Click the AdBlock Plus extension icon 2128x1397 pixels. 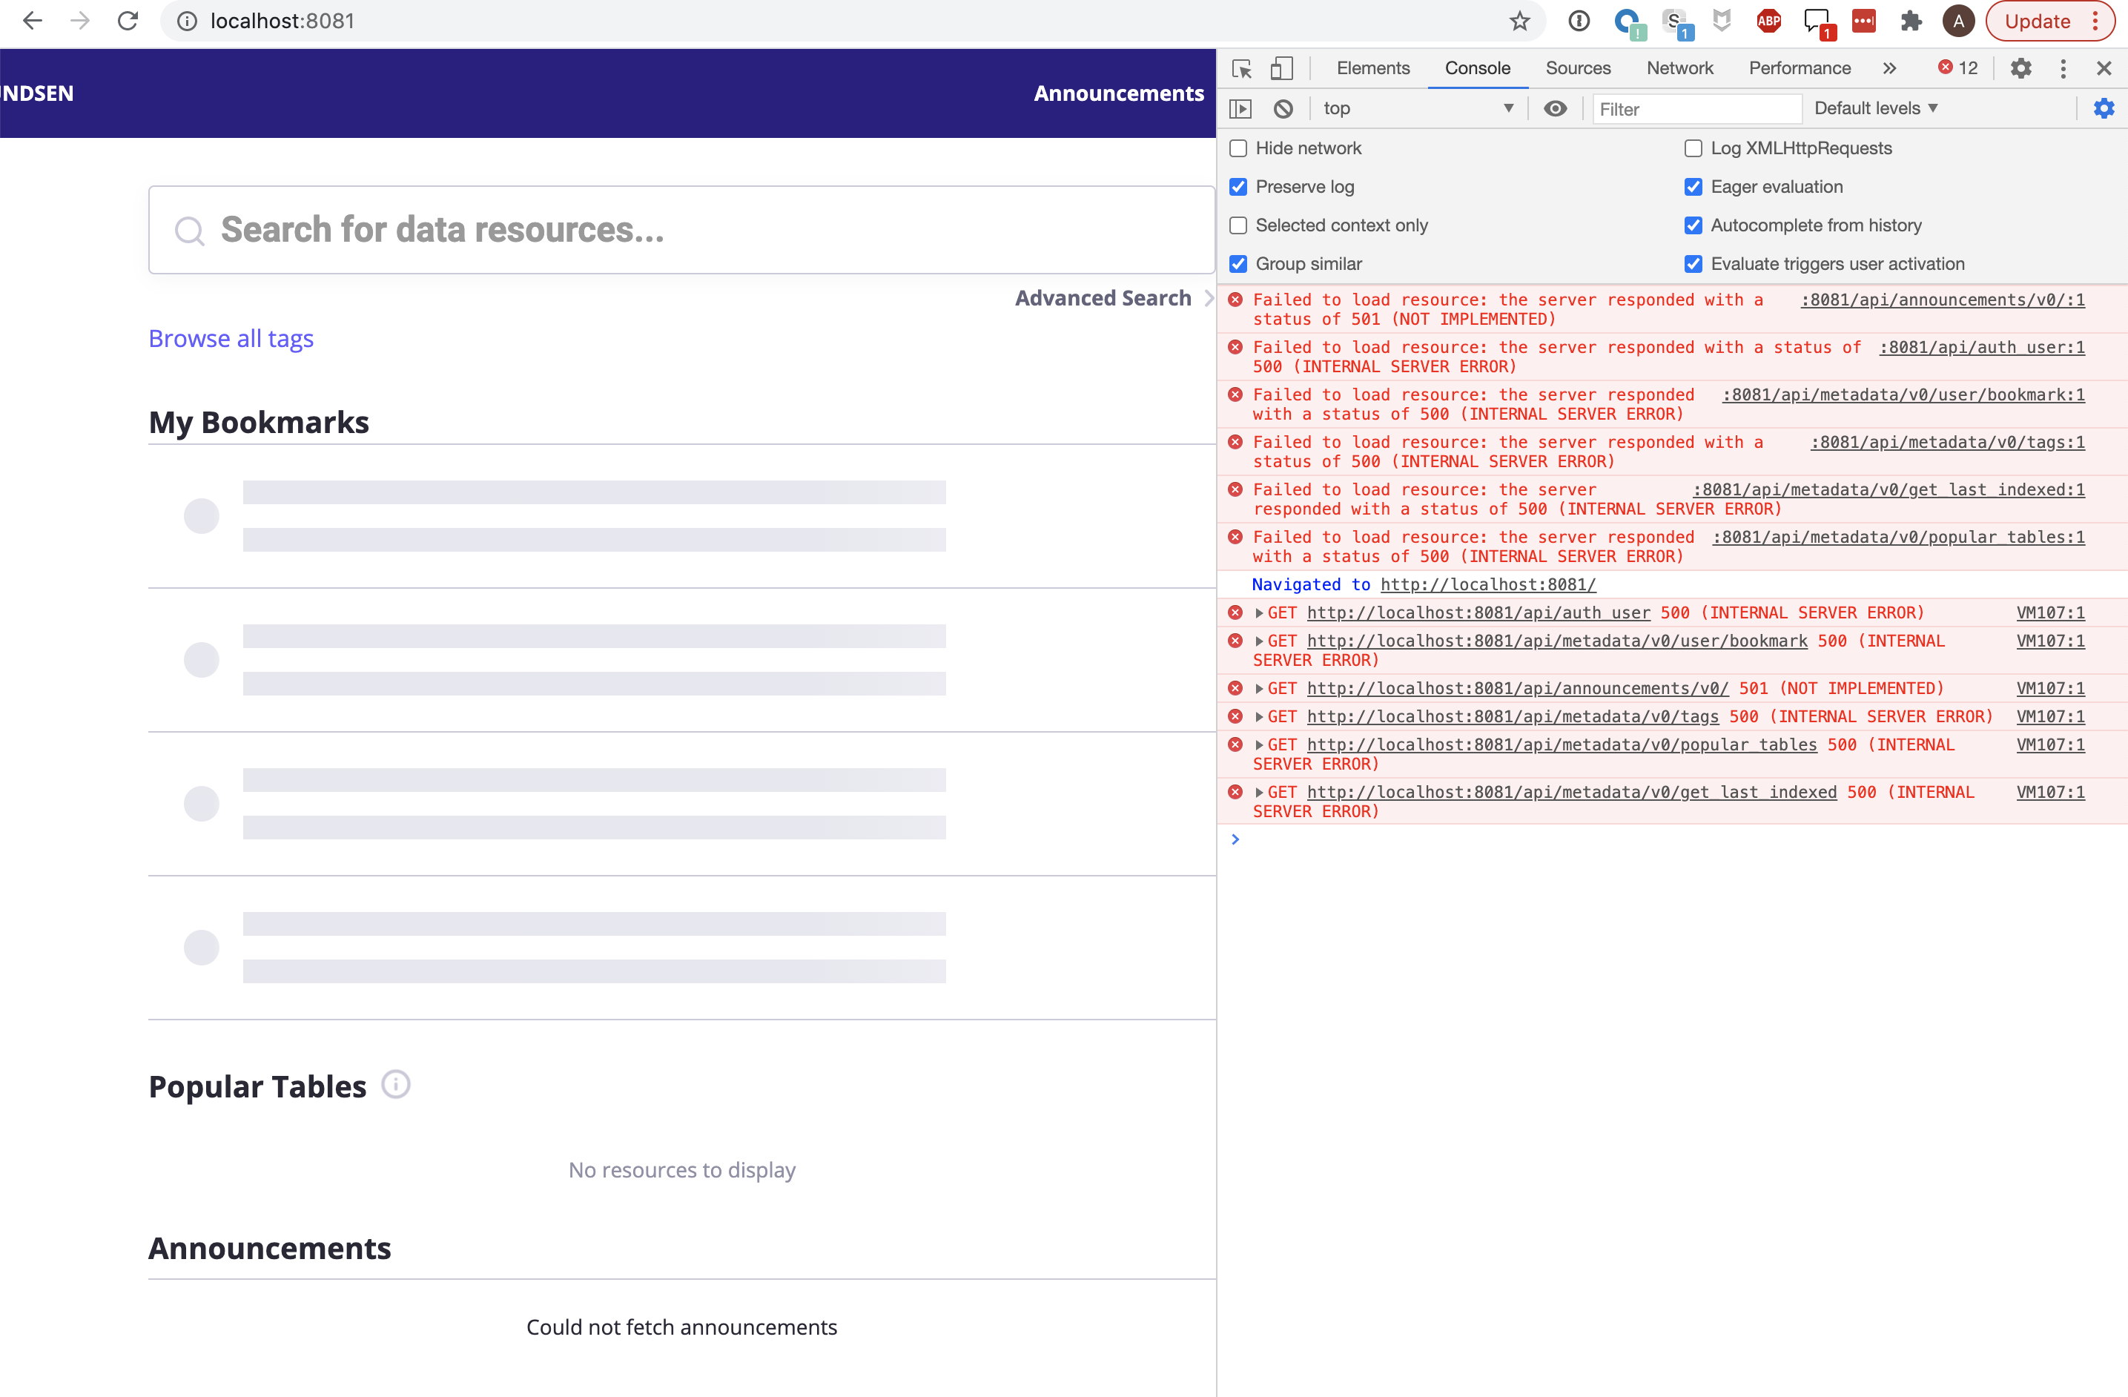click(x=1768, y=21)
